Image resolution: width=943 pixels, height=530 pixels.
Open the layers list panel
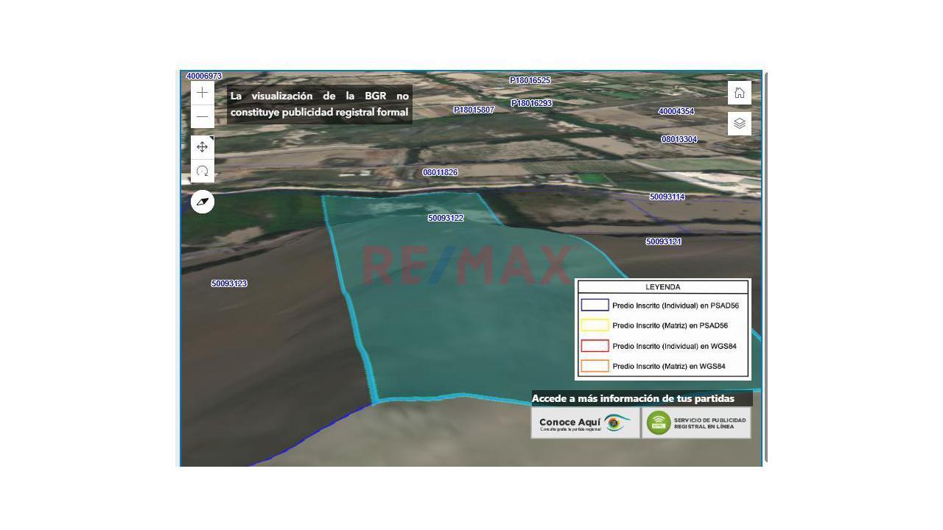pos(740,124)
